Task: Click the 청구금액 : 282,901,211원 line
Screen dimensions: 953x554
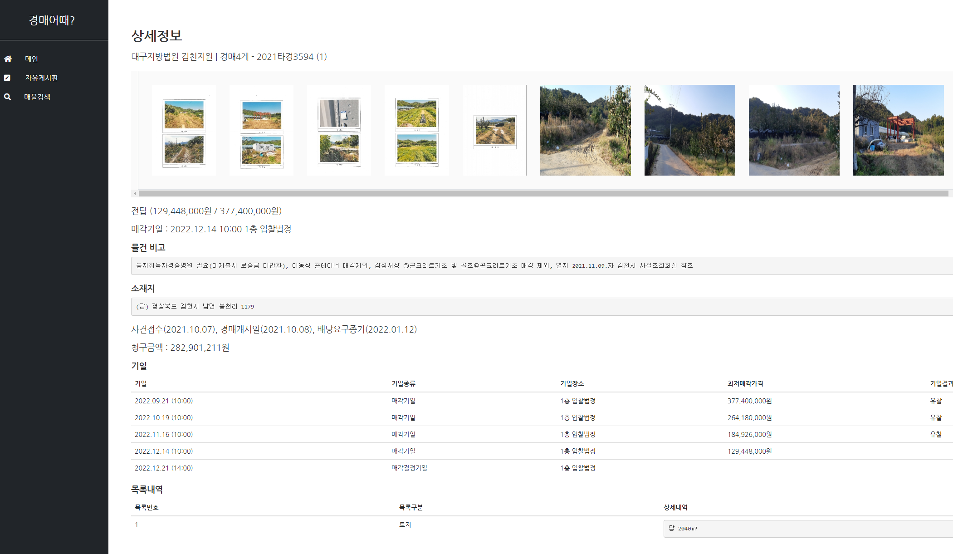Action: pyautogui.click(x=180, y=348)
